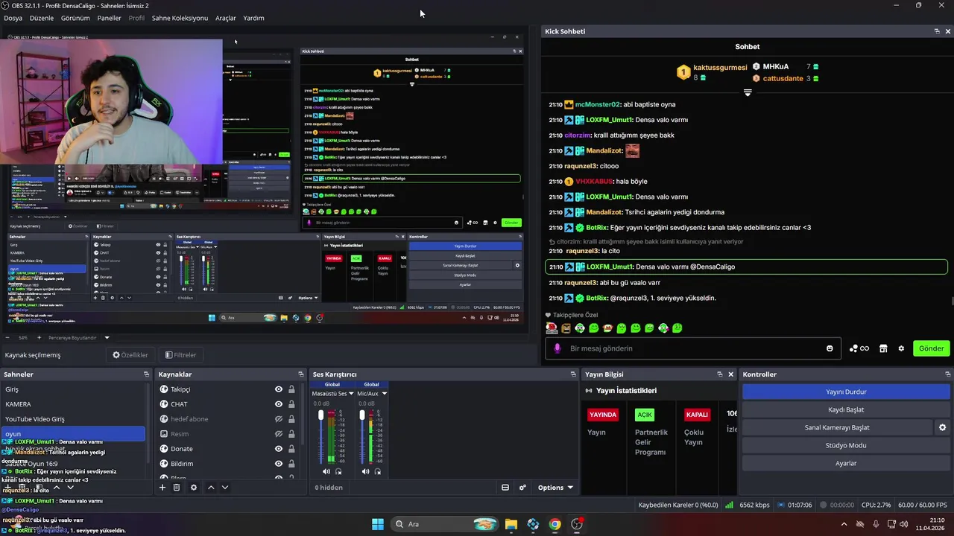954x536 pixels.
Task: Move selected source up in Kaynaklar
Action: pyautogui.click(x=211, y=488)
